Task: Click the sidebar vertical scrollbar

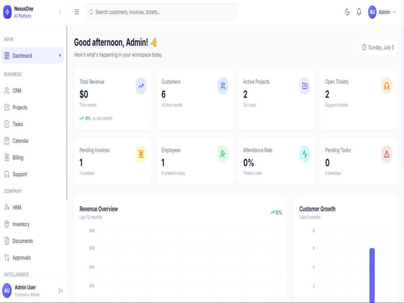Action: click(x=67, y=113)
